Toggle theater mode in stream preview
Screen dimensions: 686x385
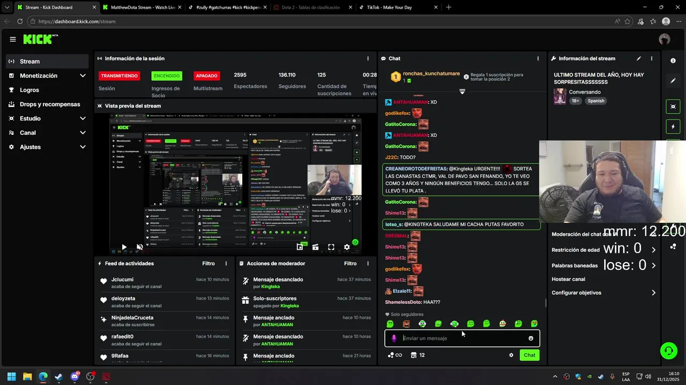click(x=316, y=247)
